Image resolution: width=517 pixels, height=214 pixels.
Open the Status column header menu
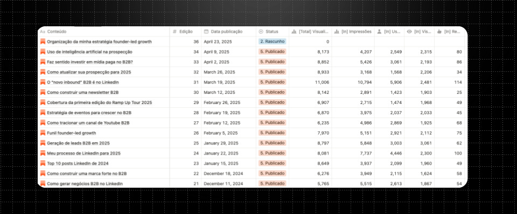coord(273,32)
